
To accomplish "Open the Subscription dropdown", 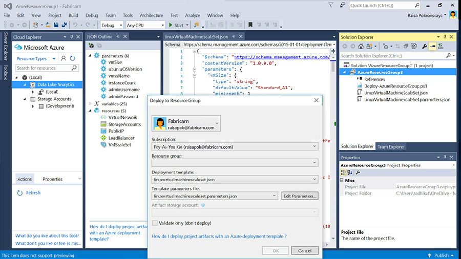I will coord(315,146).
